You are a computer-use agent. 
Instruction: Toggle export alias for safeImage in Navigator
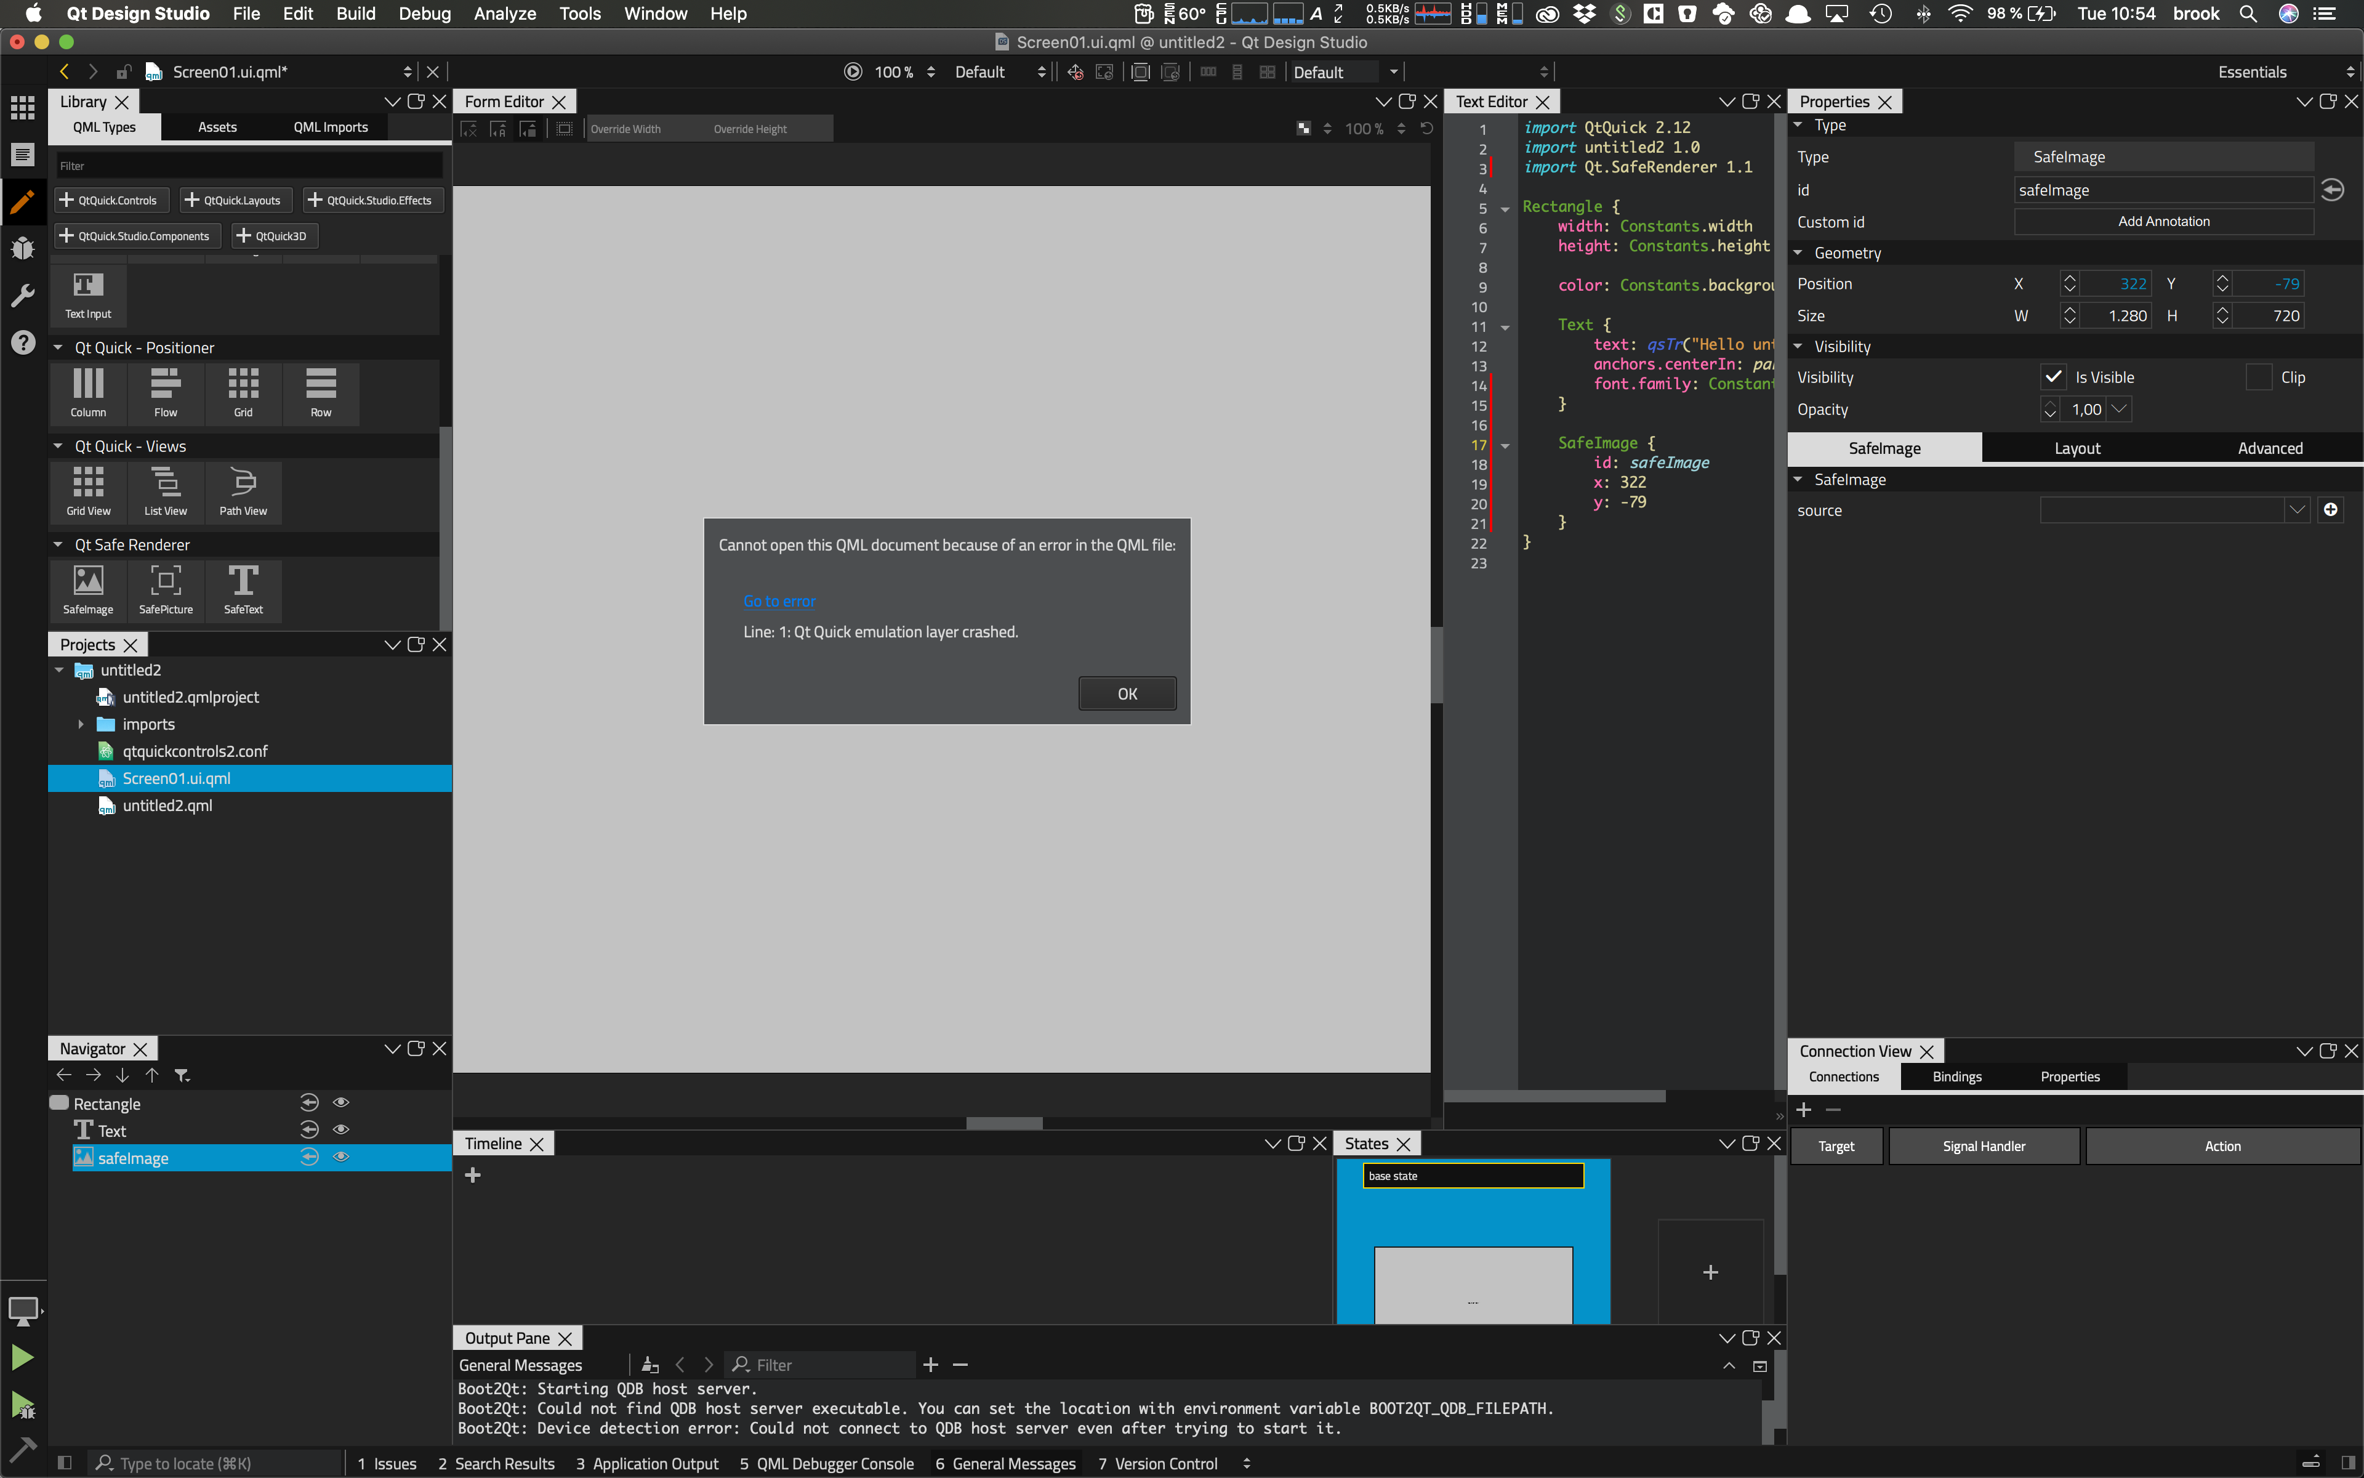tap(308, 1157)
